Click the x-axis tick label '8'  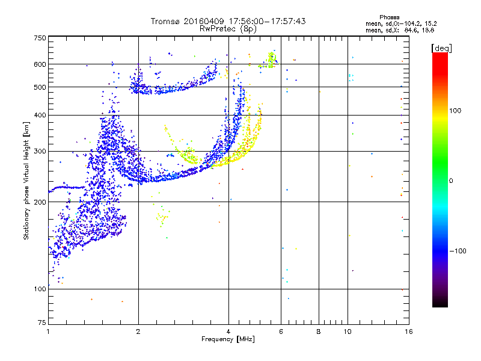coord(319,332)
